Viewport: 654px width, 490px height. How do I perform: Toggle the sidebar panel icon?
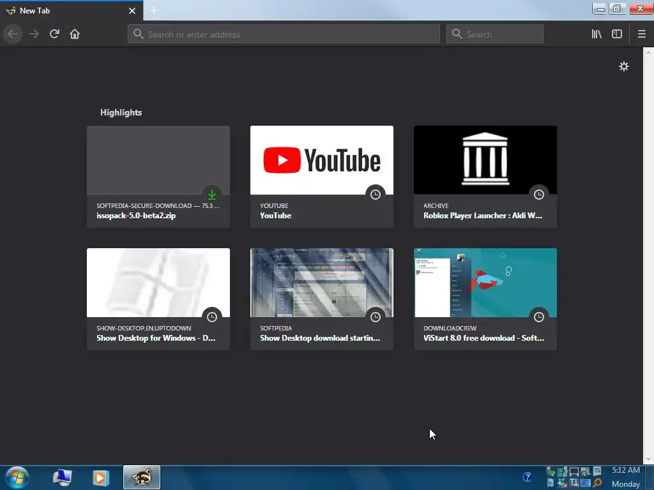click(617, 34)
